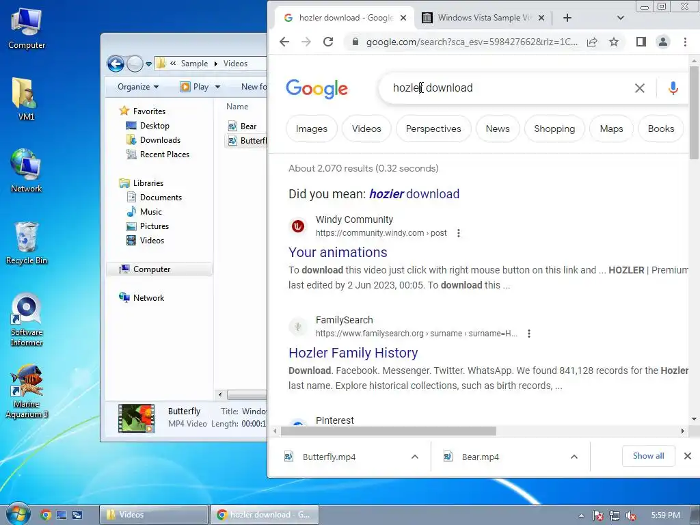Close the Windows Vista Sample tab
700x525 pixels.
541,18
